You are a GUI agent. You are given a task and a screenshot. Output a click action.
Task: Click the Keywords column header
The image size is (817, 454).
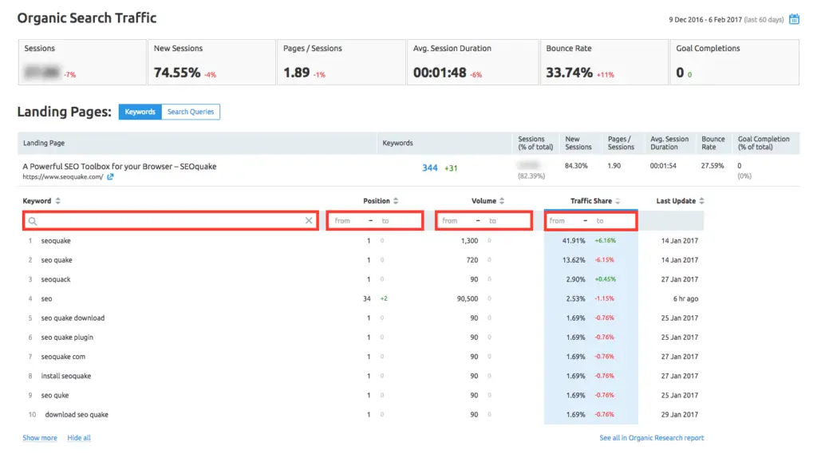coord(397,143)
